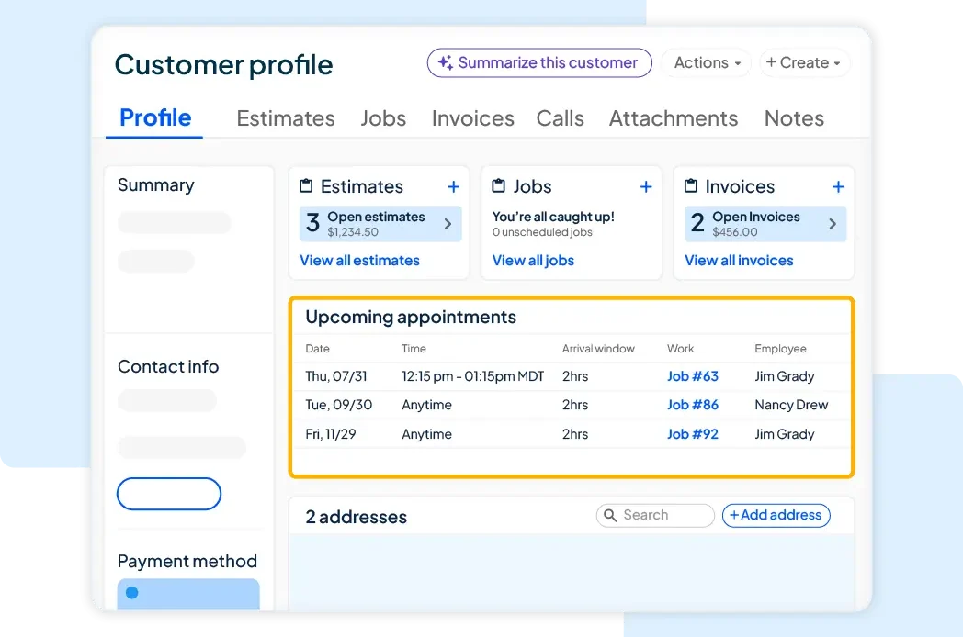This screenshot has height=637, width=963.
Task: Open the Notes tab
Action: click(794, 118)
